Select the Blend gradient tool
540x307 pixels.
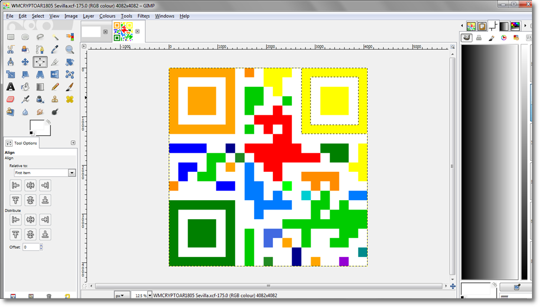pyautogui.click(x=40, y=87)
